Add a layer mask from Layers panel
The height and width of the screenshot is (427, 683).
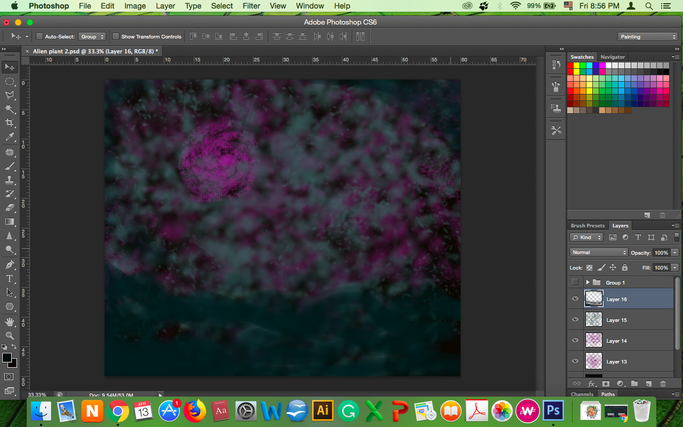606,383
